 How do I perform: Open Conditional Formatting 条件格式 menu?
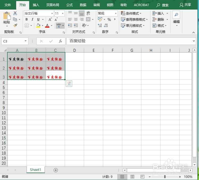(x=131, y=13)
